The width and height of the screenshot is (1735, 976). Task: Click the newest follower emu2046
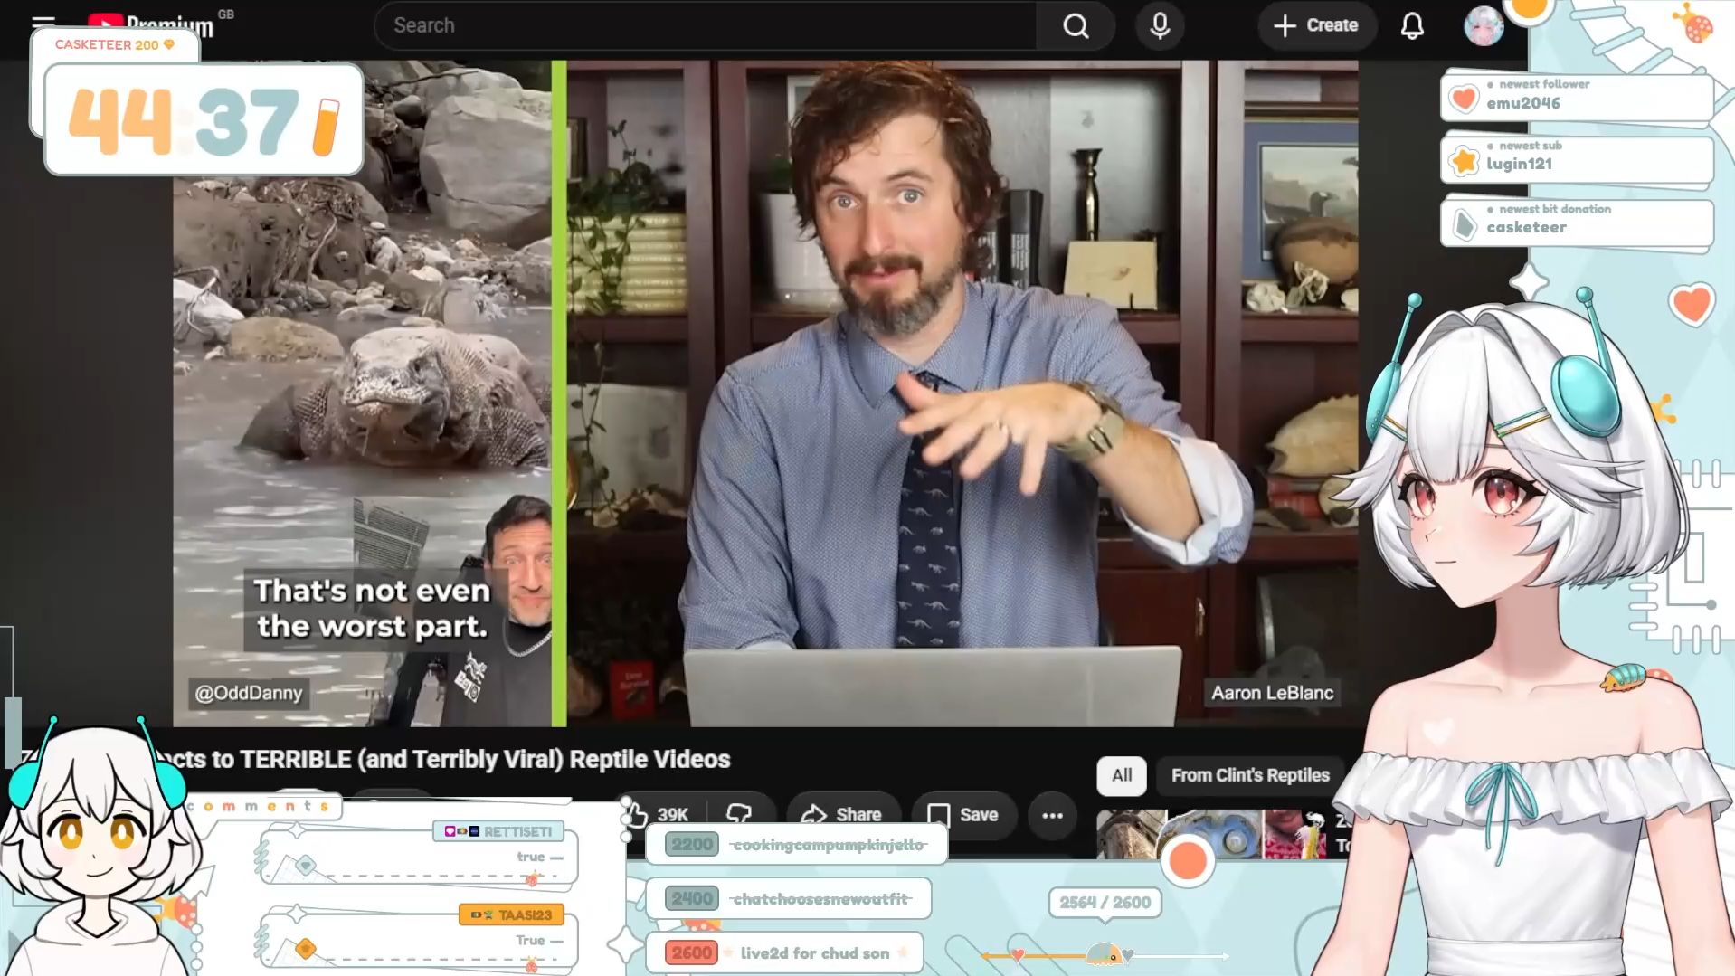point(1577,96)
